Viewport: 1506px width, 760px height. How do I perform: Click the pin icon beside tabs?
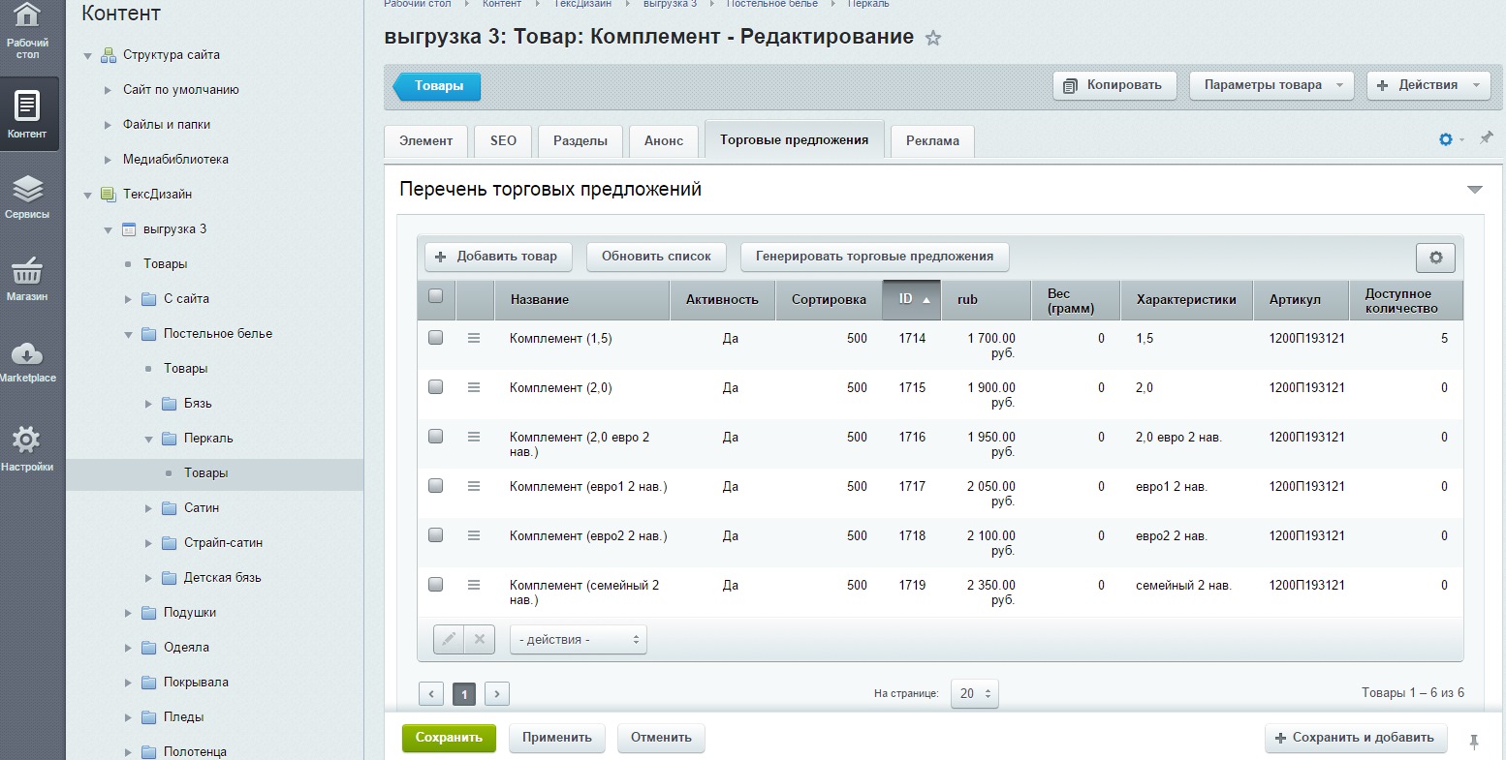click(x=1486, y=139)
